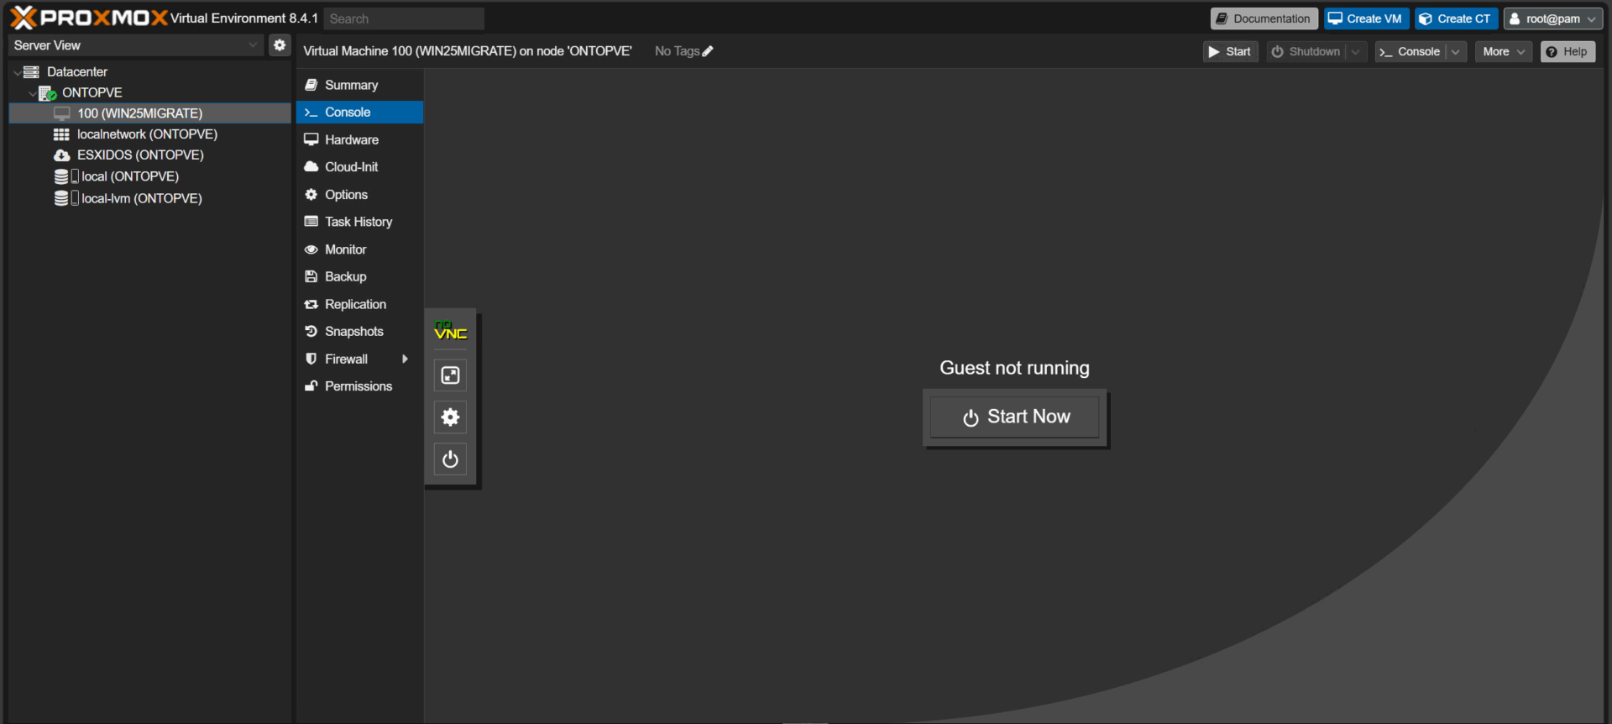Open Console dropdown arrow in toolbar

click(x=1456, y=52)
